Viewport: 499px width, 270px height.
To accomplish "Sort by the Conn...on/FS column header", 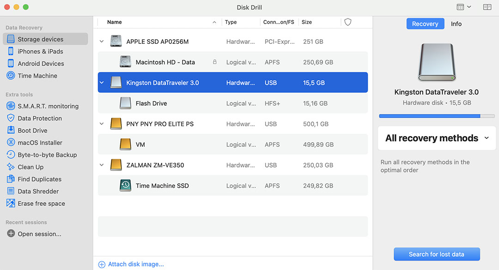I will (279, 22).
